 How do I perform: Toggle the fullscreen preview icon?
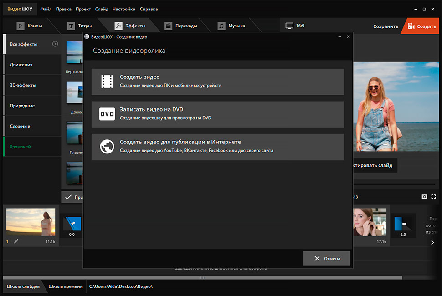[433, 197]
